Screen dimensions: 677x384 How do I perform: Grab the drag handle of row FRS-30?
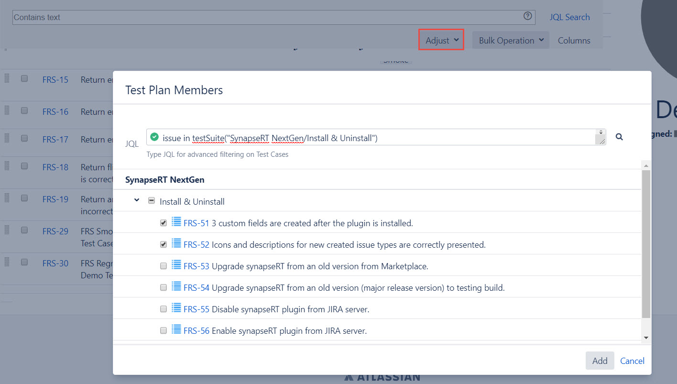tap(7, 262)
